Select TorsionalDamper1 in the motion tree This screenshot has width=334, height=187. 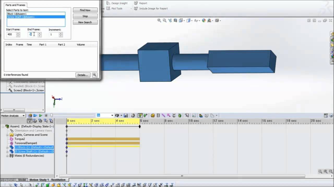pyautogui.click(x=26, y=143)
